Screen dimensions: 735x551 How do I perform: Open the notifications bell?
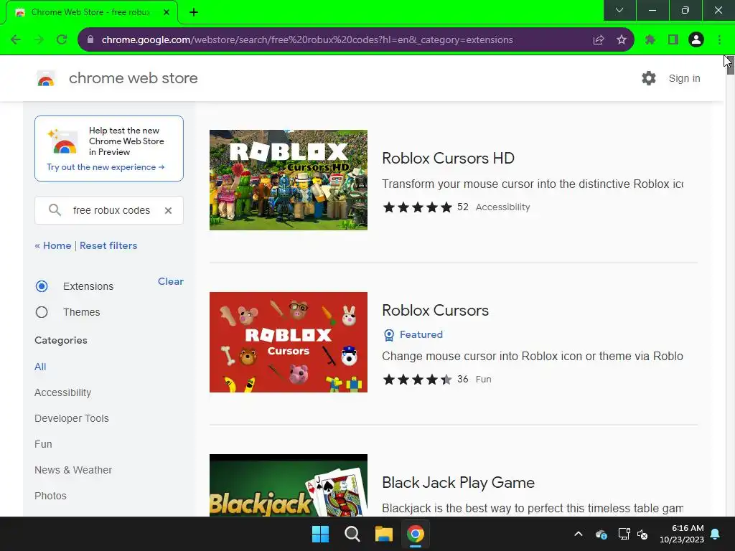(716, 534)
